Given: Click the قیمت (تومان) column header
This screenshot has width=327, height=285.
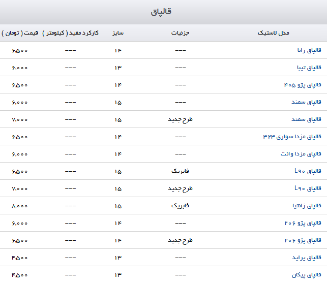Looking at the screenshot, I should pyautogui.click(x=20, y=33).
